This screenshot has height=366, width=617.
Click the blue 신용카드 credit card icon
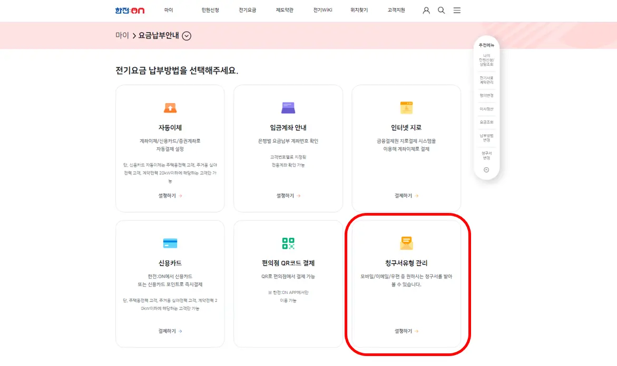[170, 243]
